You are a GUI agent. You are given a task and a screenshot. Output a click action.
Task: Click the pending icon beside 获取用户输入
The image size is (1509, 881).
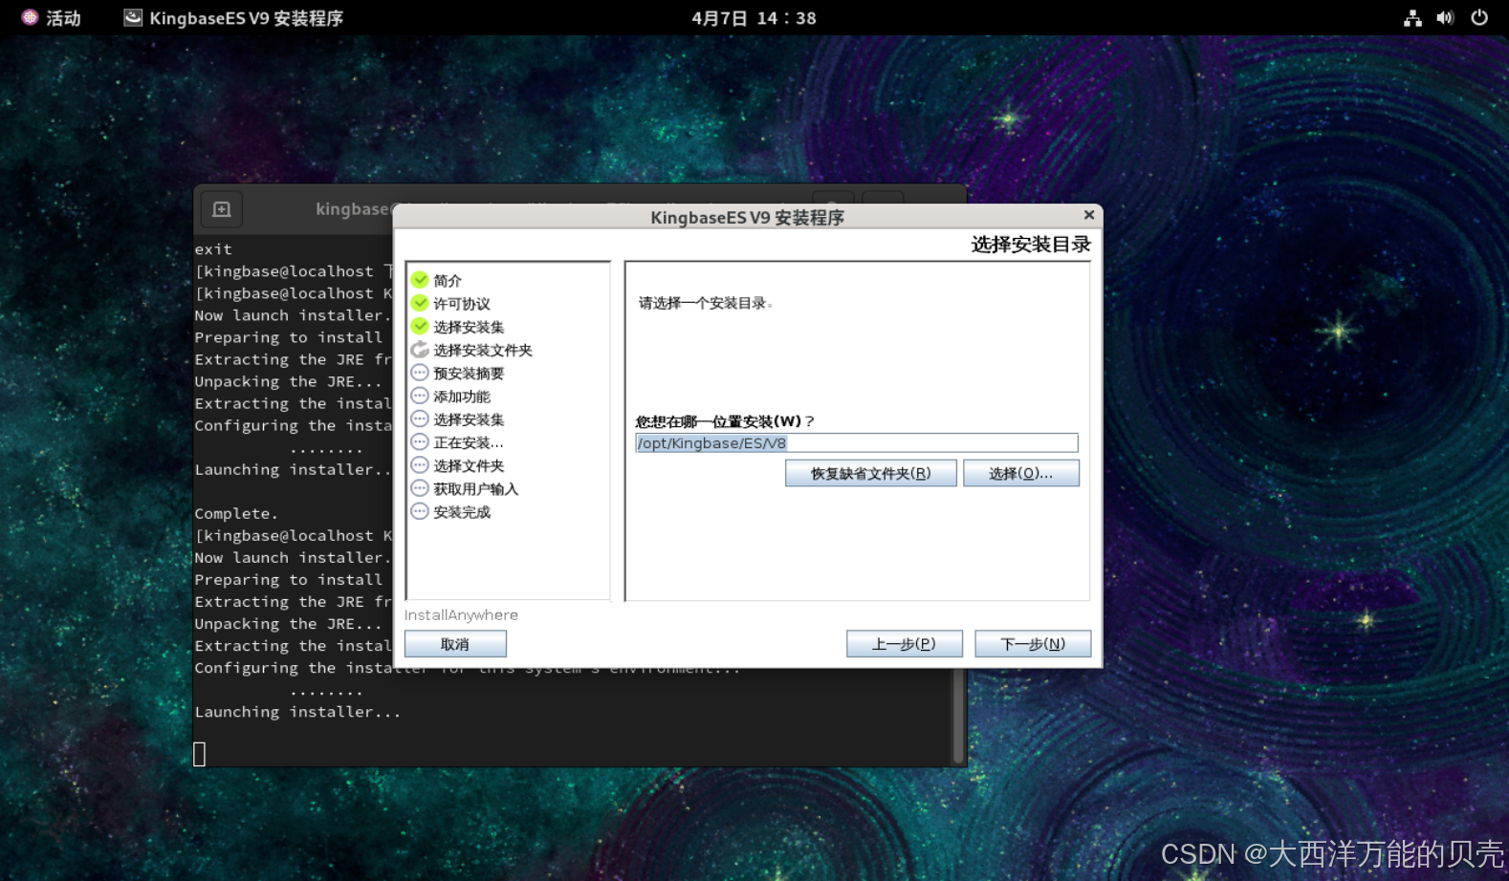[420, 488]
